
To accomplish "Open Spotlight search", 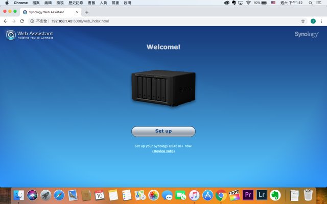I will 311,3.
